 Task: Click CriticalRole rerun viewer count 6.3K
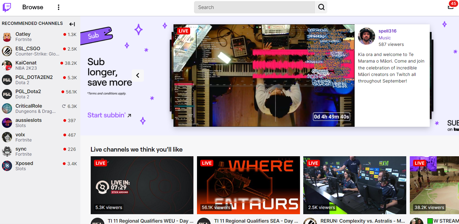(x=70, y=106)
